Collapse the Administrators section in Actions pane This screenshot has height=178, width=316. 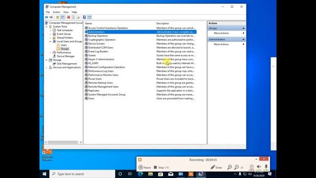point(243,40)
